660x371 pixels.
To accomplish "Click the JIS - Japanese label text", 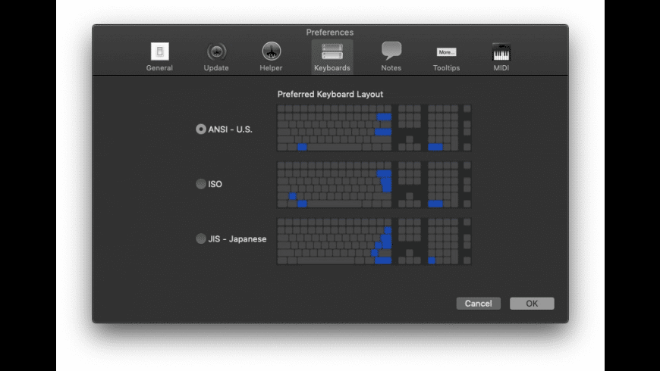I will [237, 239].
